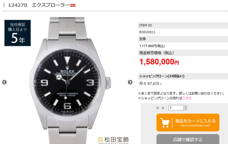Click the product title 124270 エクスプローラー
This screenshot has height=144, width=228.
point(39,5)
